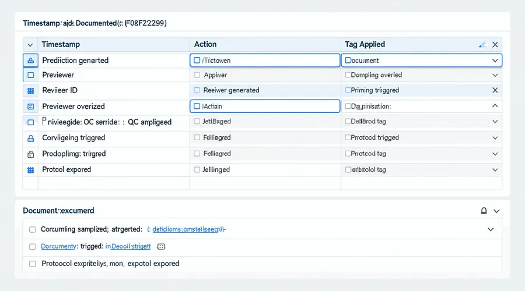
Task: Toggle the Jellinged checkbox
Action: click(197, 170)
